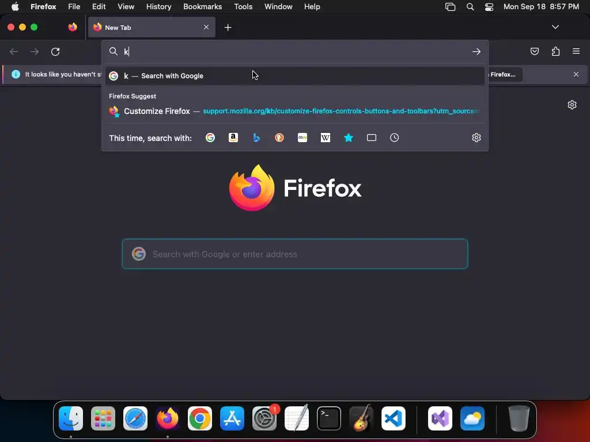The height and width of the screenshot is (442, 590).
Task: Click the Stage Manager icon in menu bar
Action: [x=451, y=7]
